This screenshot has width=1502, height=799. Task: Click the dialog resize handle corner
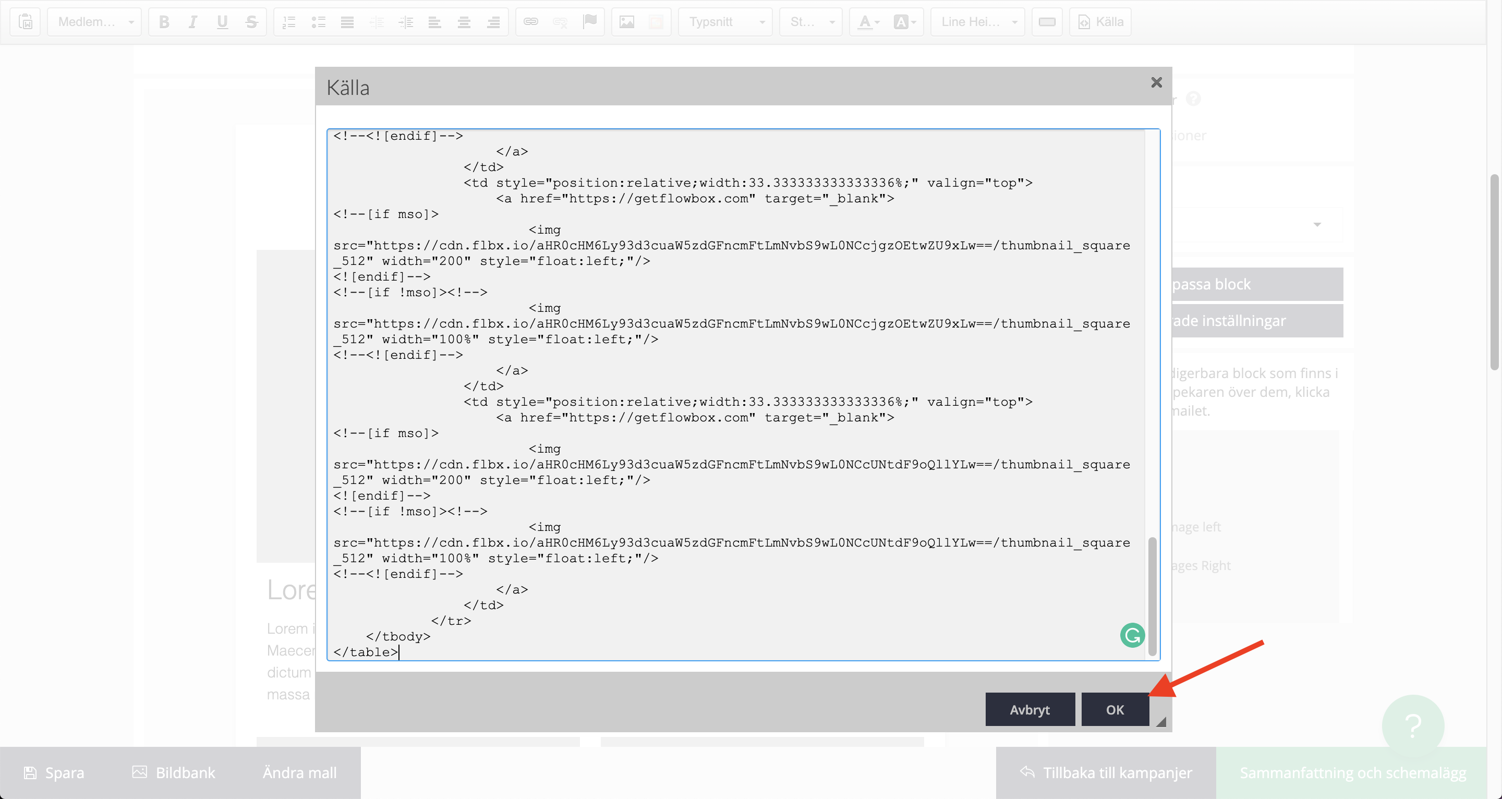tap(1161, 722)
